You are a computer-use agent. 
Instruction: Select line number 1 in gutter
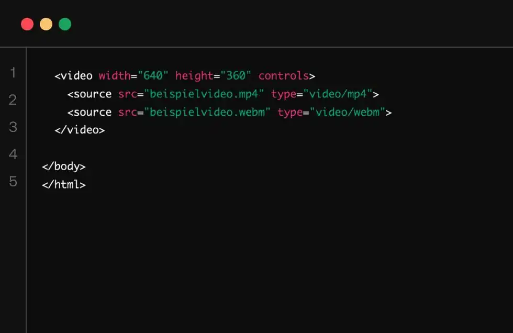[13, 72]
